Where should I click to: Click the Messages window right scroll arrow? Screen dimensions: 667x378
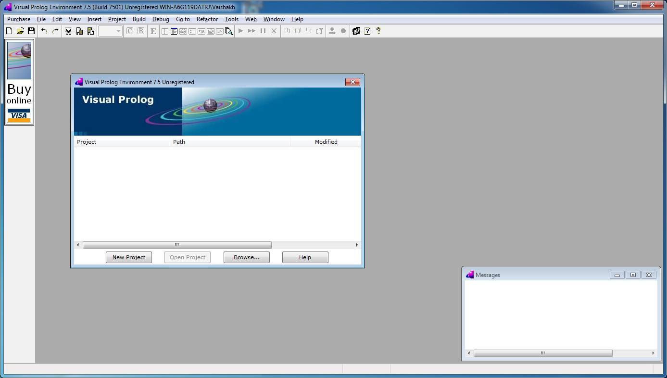pos(653,353)
